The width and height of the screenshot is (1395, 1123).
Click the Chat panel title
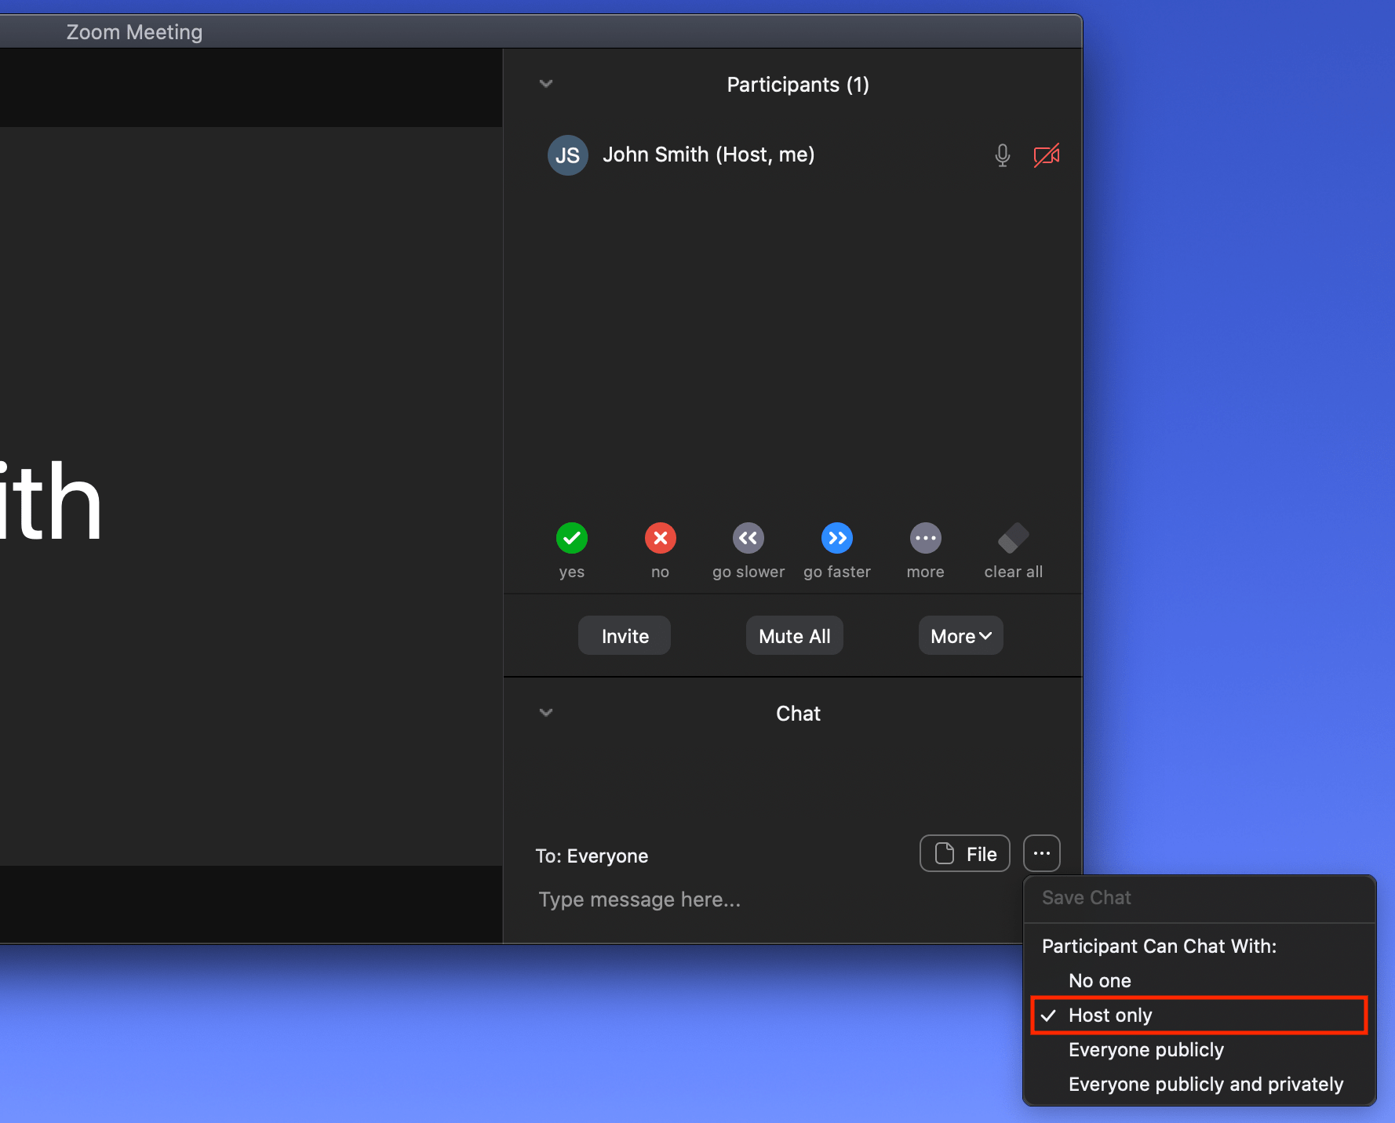[x=798, y=714]
